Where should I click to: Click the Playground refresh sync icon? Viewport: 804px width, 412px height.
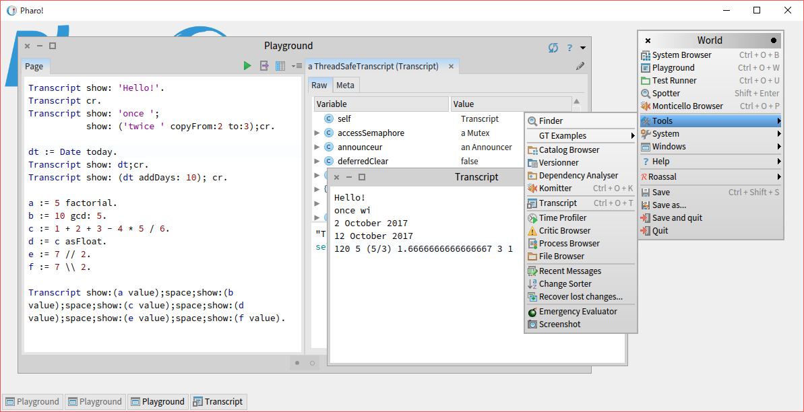tap(553, 47)
